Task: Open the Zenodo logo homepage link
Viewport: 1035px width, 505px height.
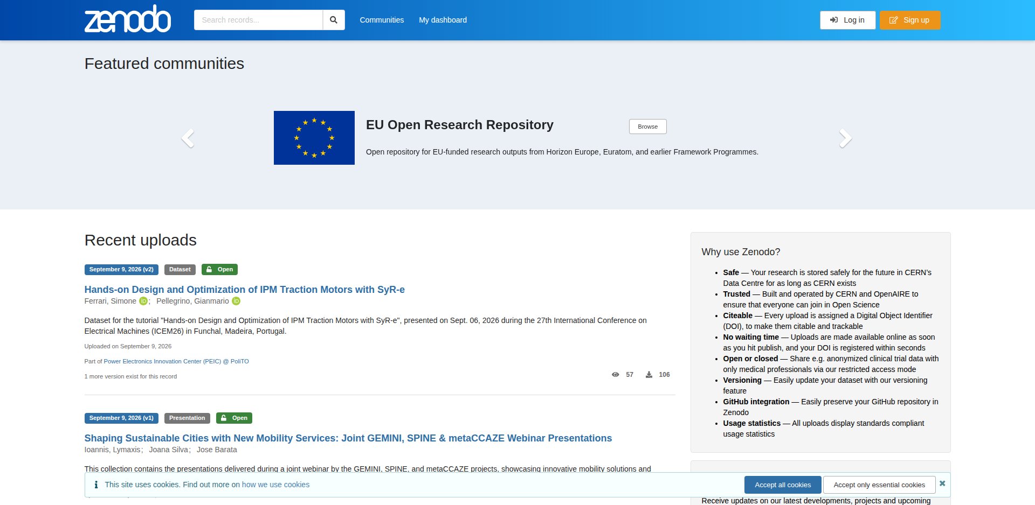Action: click(128, 19)
